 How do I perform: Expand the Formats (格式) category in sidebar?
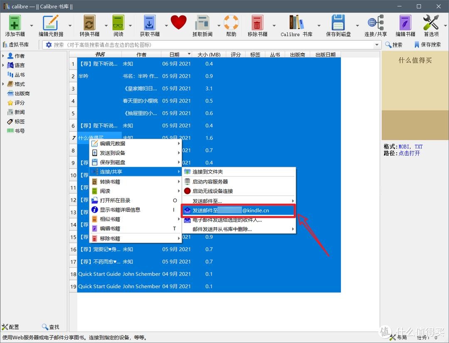(x=3, y=84)
